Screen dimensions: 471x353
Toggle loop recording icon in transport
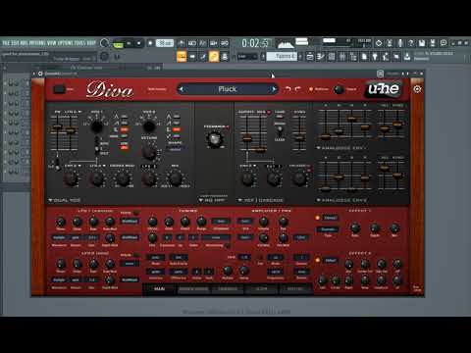tap(225, 43)
